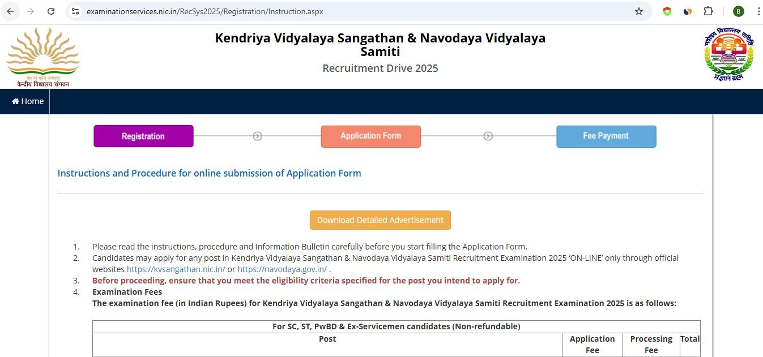Go to Home in navigation bar

pyautogui.click(x=28, y=101)
